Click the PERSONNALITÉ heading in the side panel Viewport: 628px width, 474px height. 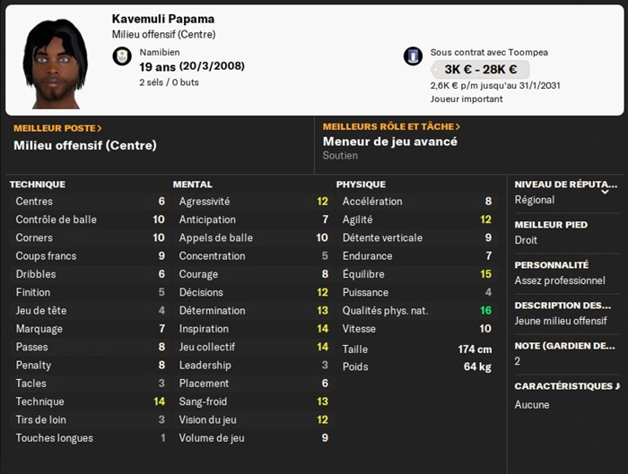point(552,265)
